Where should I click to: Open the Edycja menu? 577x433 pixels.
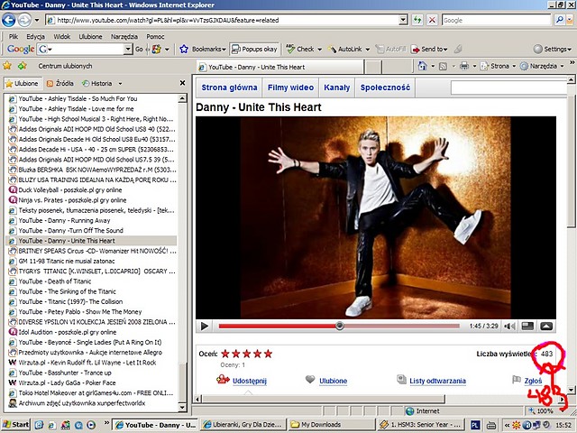pyautogui.click(x=35, y=36)
